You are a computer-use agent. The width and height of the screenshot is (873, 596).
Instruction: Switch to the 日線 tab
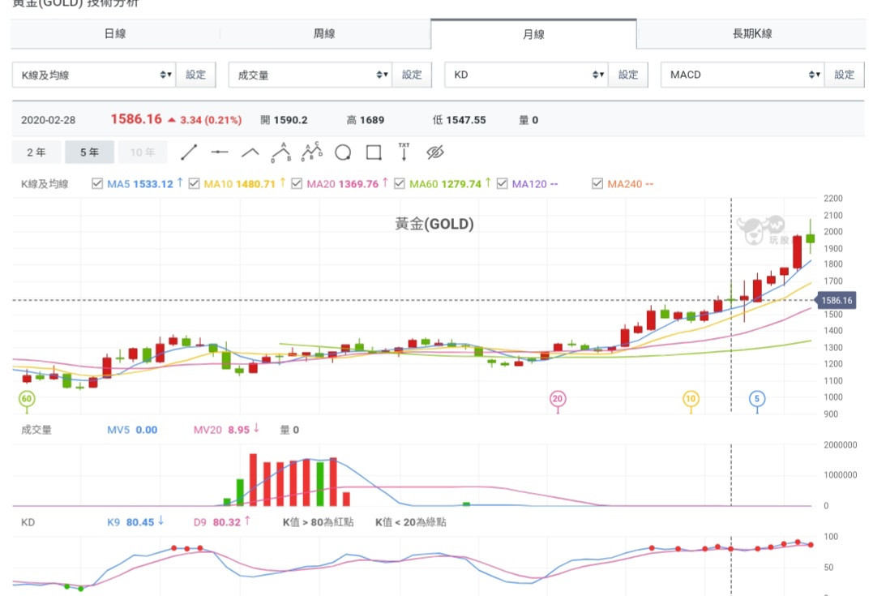(115, 34)
